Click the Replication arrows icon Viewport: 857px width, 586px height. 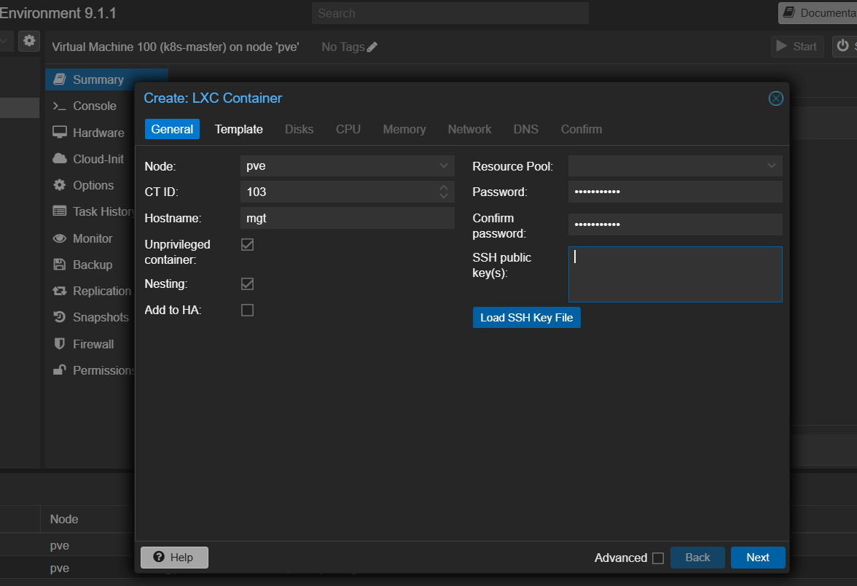60,291
